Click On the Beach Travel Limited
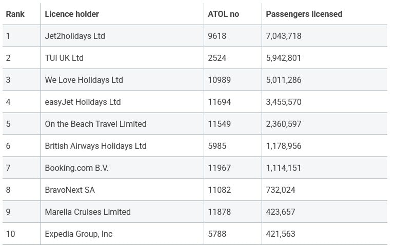 click(95, 124)
